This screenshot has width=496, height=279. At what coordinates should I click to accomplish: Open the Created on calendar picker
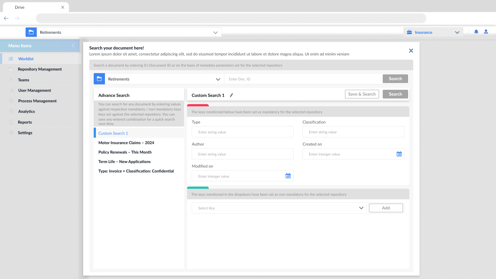pyautogui.click(x=399, y=154)
